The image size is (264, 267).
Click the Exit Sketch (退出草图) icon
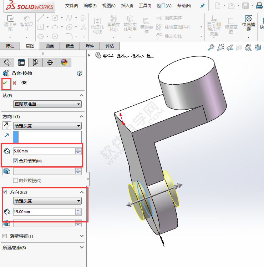coord(10,19)
